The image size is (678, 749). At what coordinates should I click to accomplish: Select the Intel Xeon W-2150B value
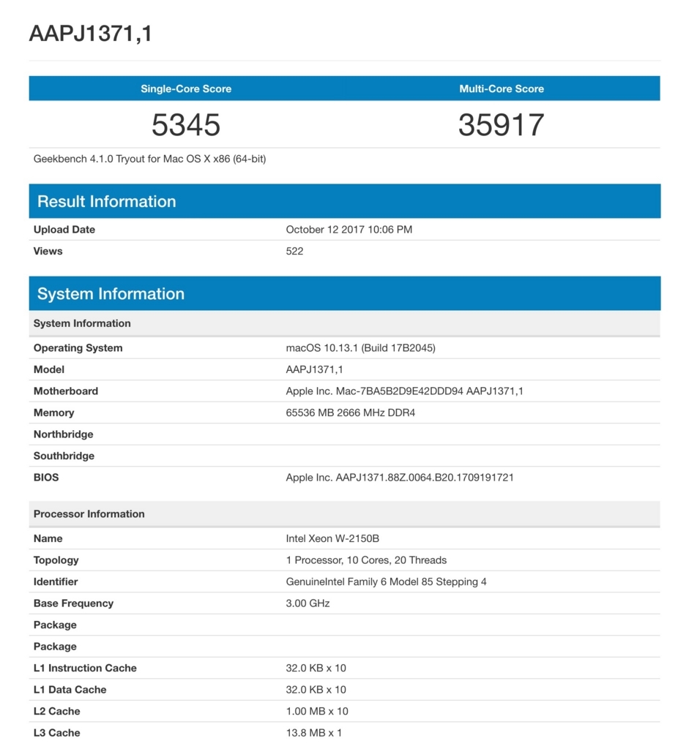(x=332, y=539)
